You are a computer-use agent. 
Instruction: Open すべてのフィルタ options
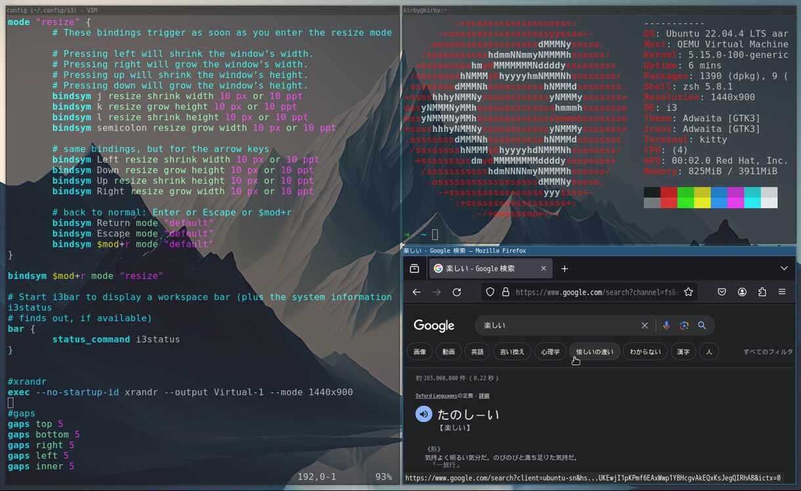pos(768,352)
